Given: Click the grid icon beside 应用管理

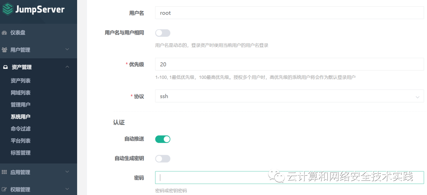Looking at the screenshot, I should [x=4, y=172].
